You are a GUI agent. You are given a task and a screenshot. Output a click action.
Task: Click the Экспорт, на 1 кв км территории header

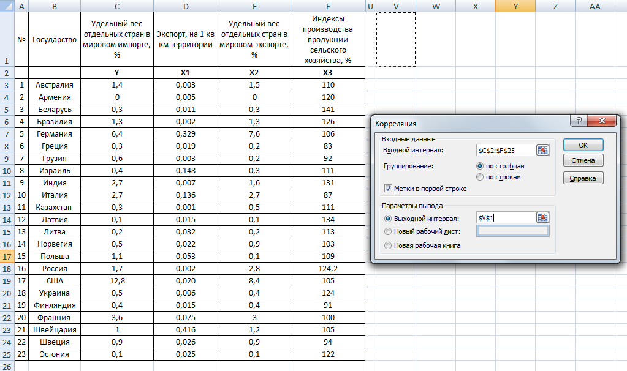[186, 40]
